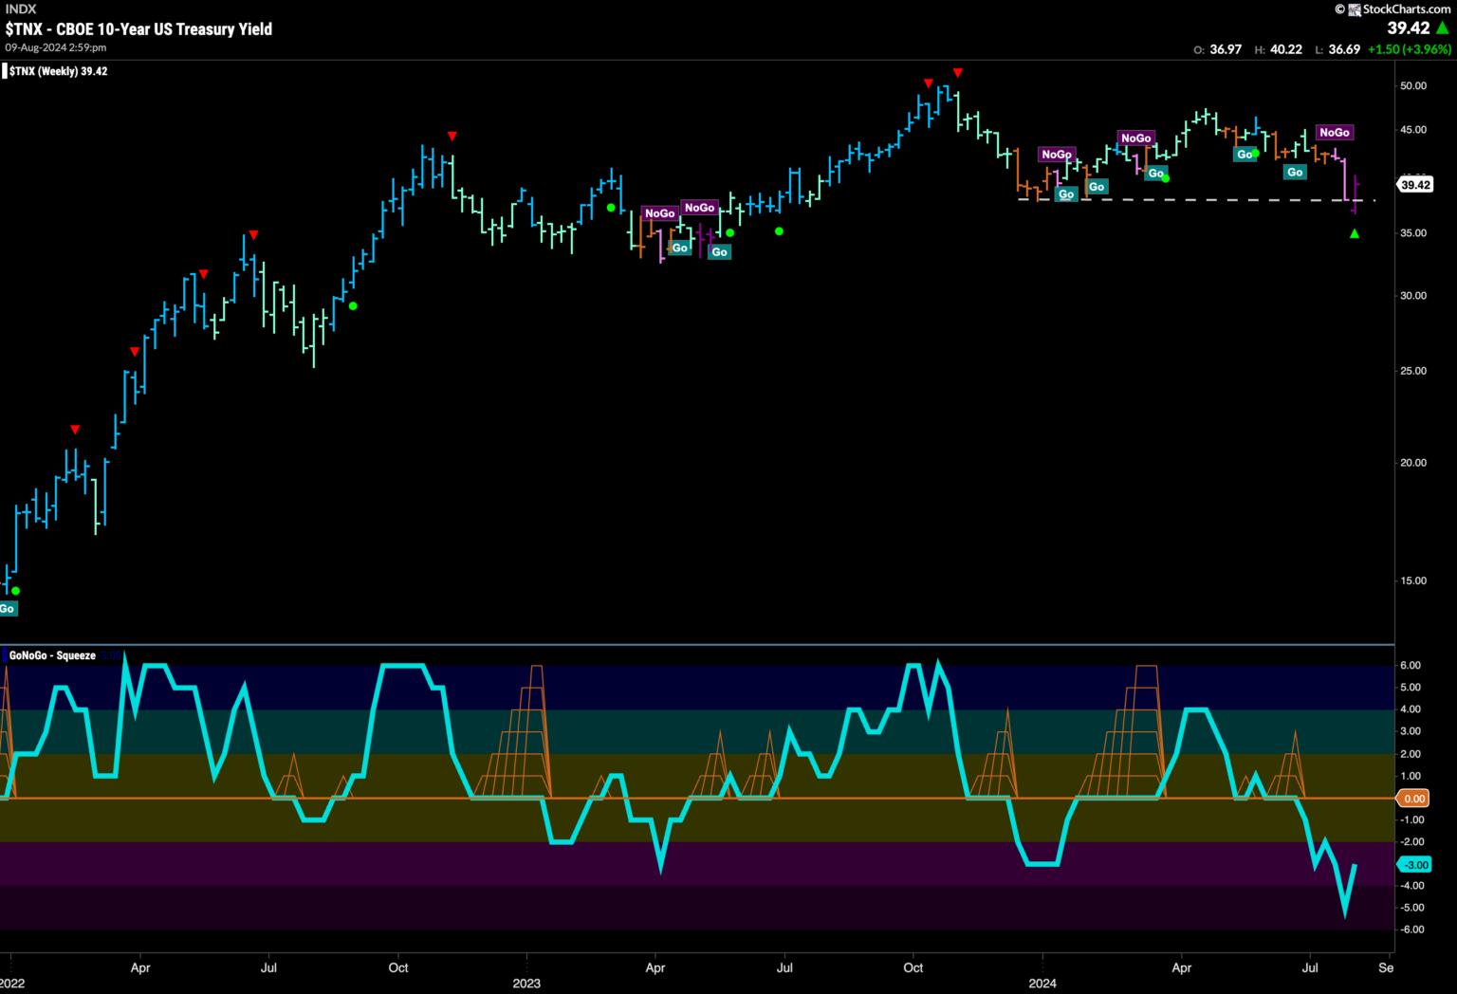Click the green up triangle below the latest bar
1457x994 pixels.
point(1354,233)
